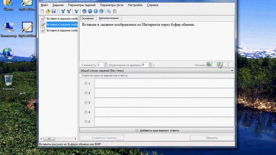Viewport: 276px width, 155px height.
Task: Move the task down with the blue down-arrow icon
Action: click(x=90, y=12)
